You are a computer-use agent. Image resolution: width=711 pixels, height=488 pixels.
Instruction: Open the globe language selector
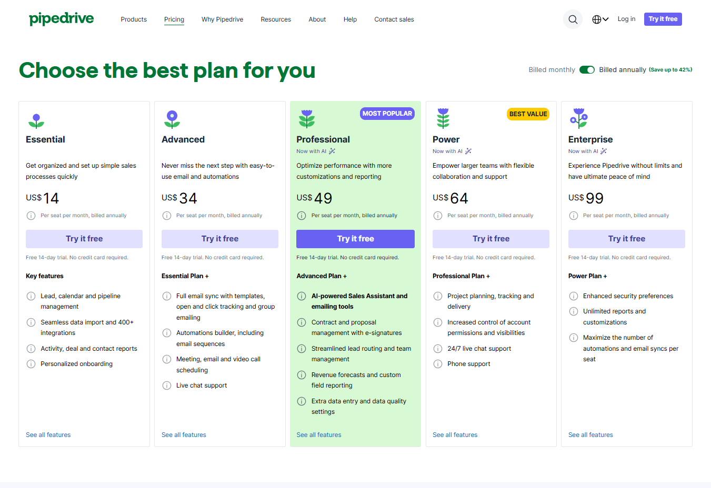coord(600,19)
